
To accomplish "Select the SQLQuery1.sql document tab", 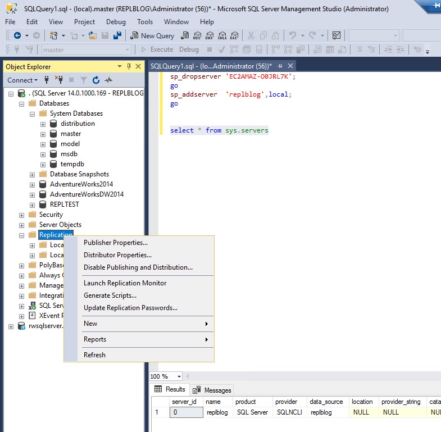I will pos(211,66).
